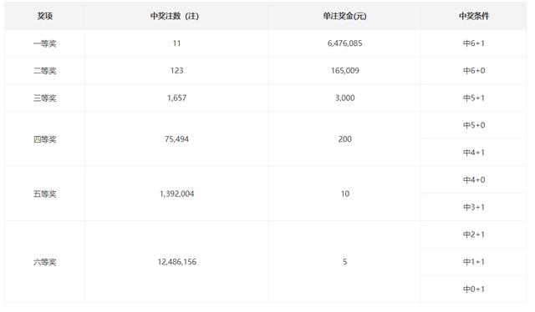The image size is (535, 312).
Task: Click the winner count 75,494 cell
Action: tap(176, 139)
